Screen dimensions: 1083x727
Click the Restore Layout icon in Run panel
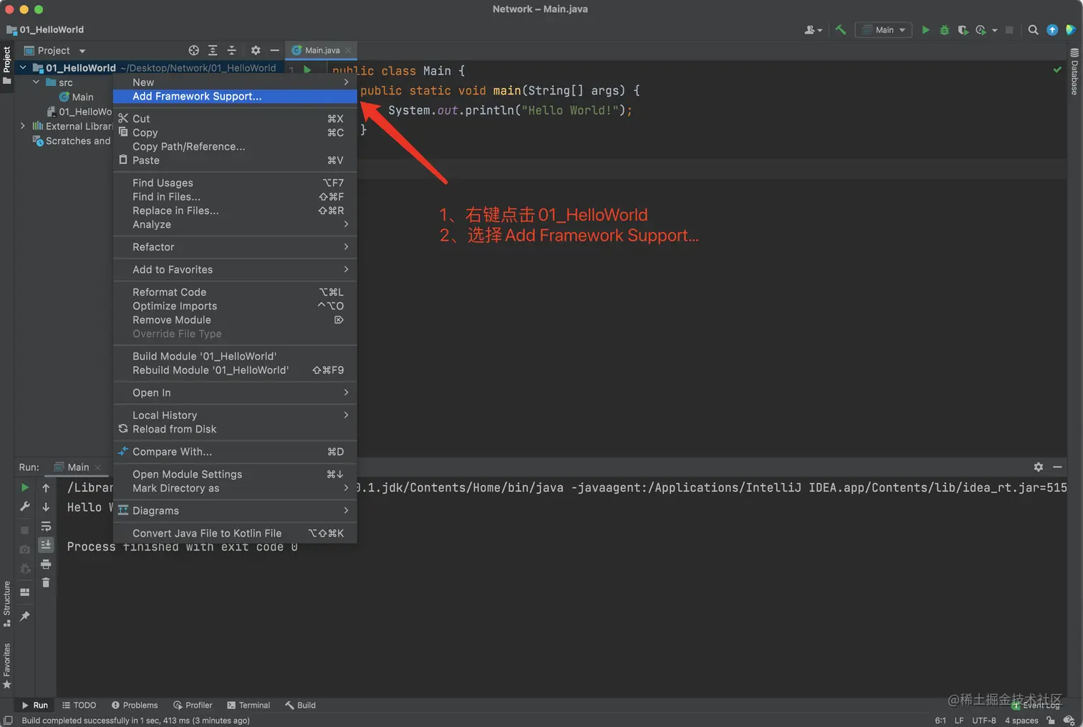25,592
